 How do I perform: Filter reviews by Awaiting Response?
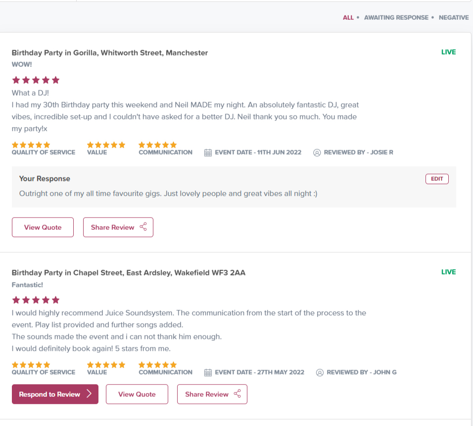pyautogui.click(x=396, y=17)
